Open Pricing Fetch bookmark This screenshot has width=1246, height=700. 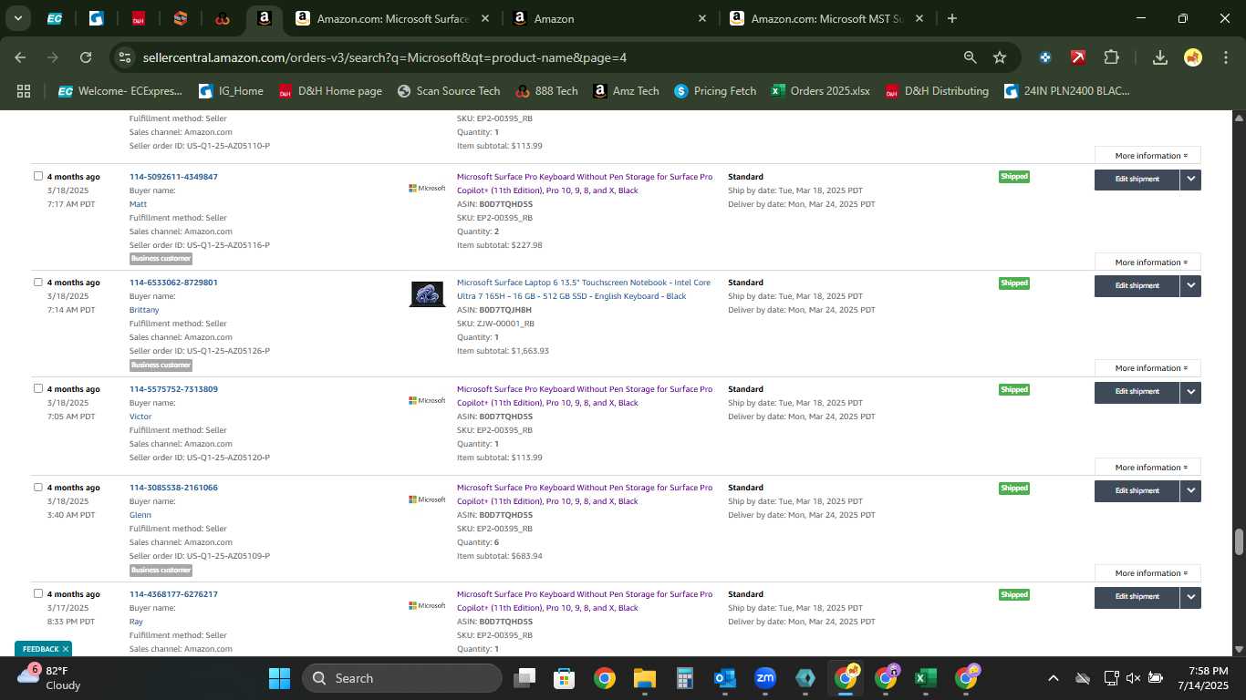(714, 91)
